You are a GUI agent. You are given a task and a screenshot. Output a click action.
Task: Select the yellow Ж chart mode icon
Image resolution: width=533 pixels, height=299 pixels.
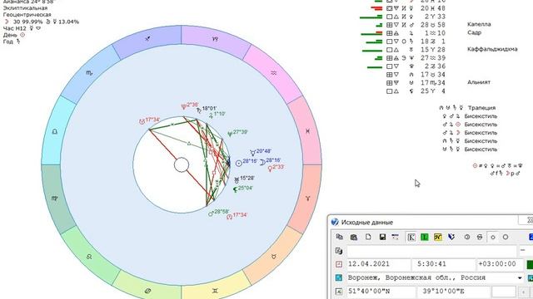point(438,237)
